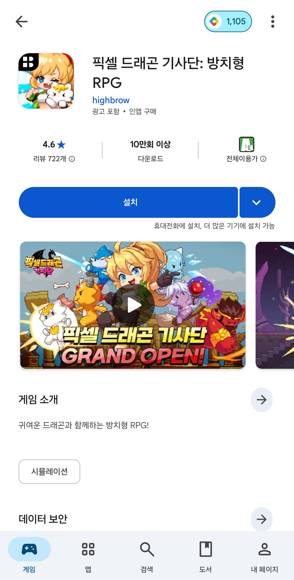Tap info icon beside 리뷰 722개

click(x=72, y=159)
